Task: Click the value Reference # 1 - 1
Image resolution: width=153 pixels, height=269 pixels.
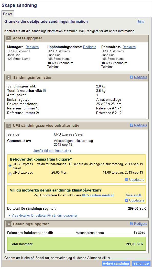Action: pyautogui.click(x=109, y=108)
